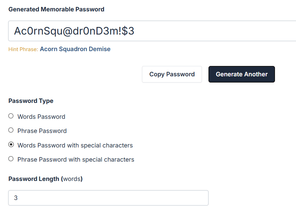The height and width of the screenshot is (211, 296).
Task: Click the hint phrase Acorn Squadron Demise
Action: 75,49
